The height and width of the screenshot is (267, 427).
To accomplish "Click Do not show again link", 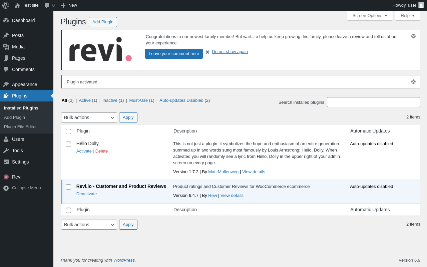I will 230,52.
